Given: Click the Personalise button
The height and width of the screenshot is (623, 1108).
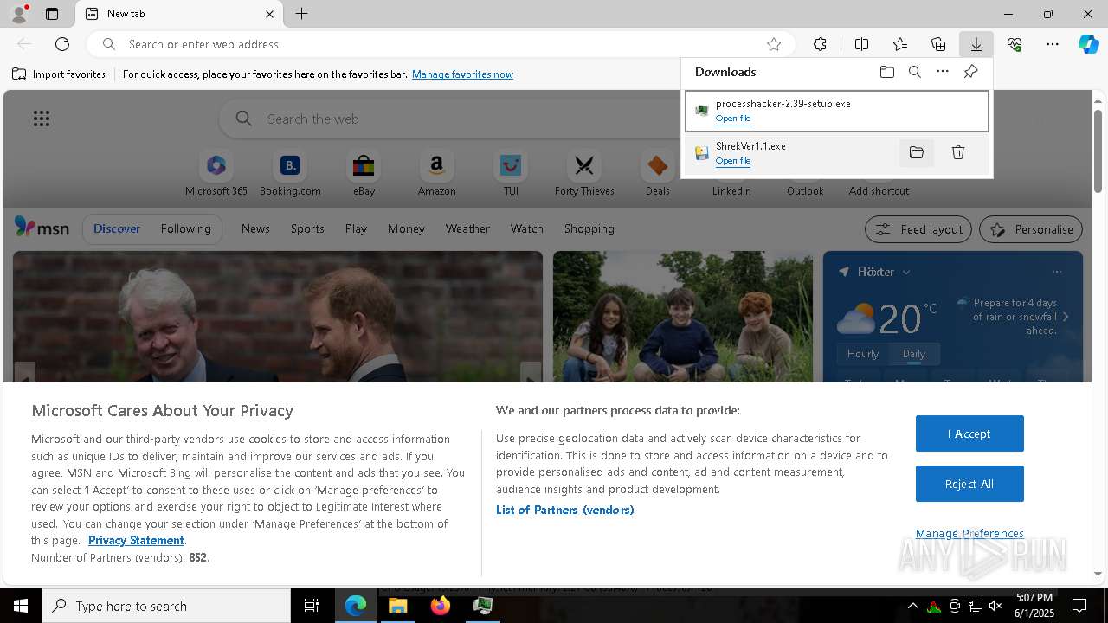Looking at the screenshot, I should [1031, 229].
